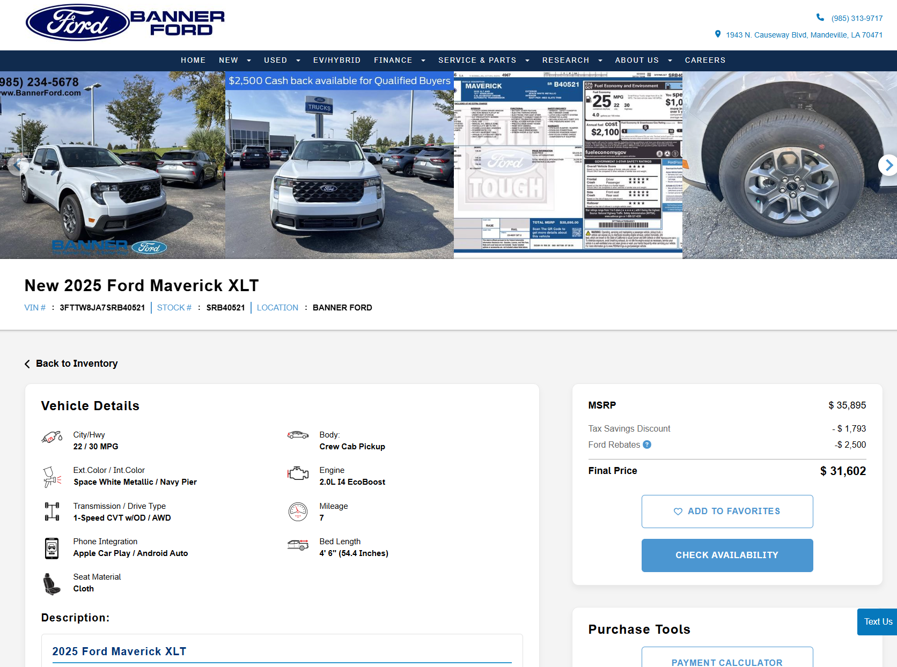This screenshot has height=667, width=897.
Task: Click the bed length truck icon
Action: point(298,545)
